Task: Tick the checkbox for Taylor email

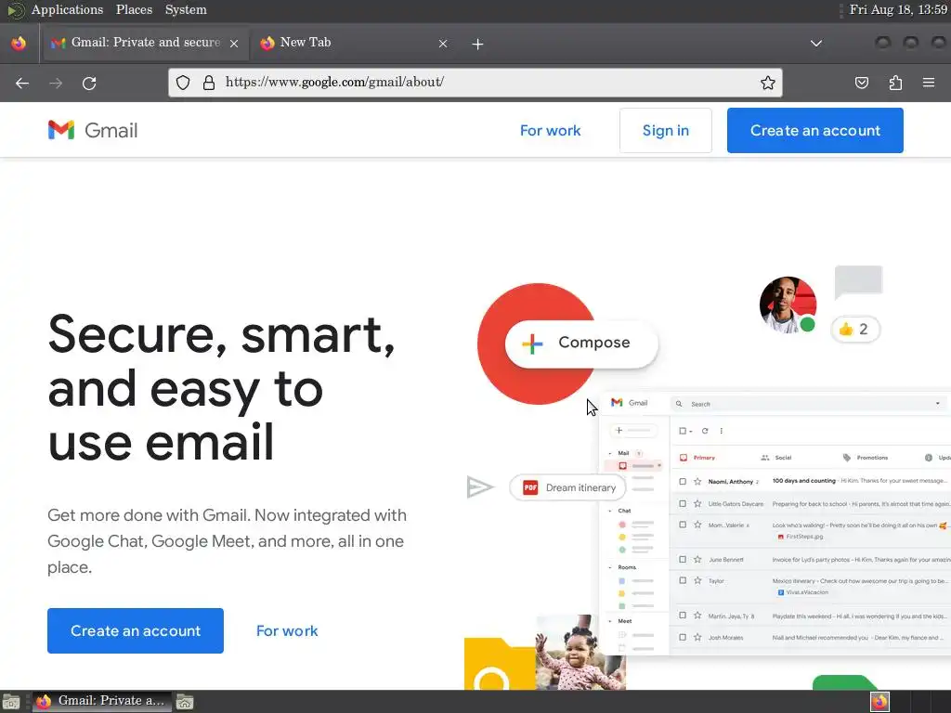Action: (683, 581)
